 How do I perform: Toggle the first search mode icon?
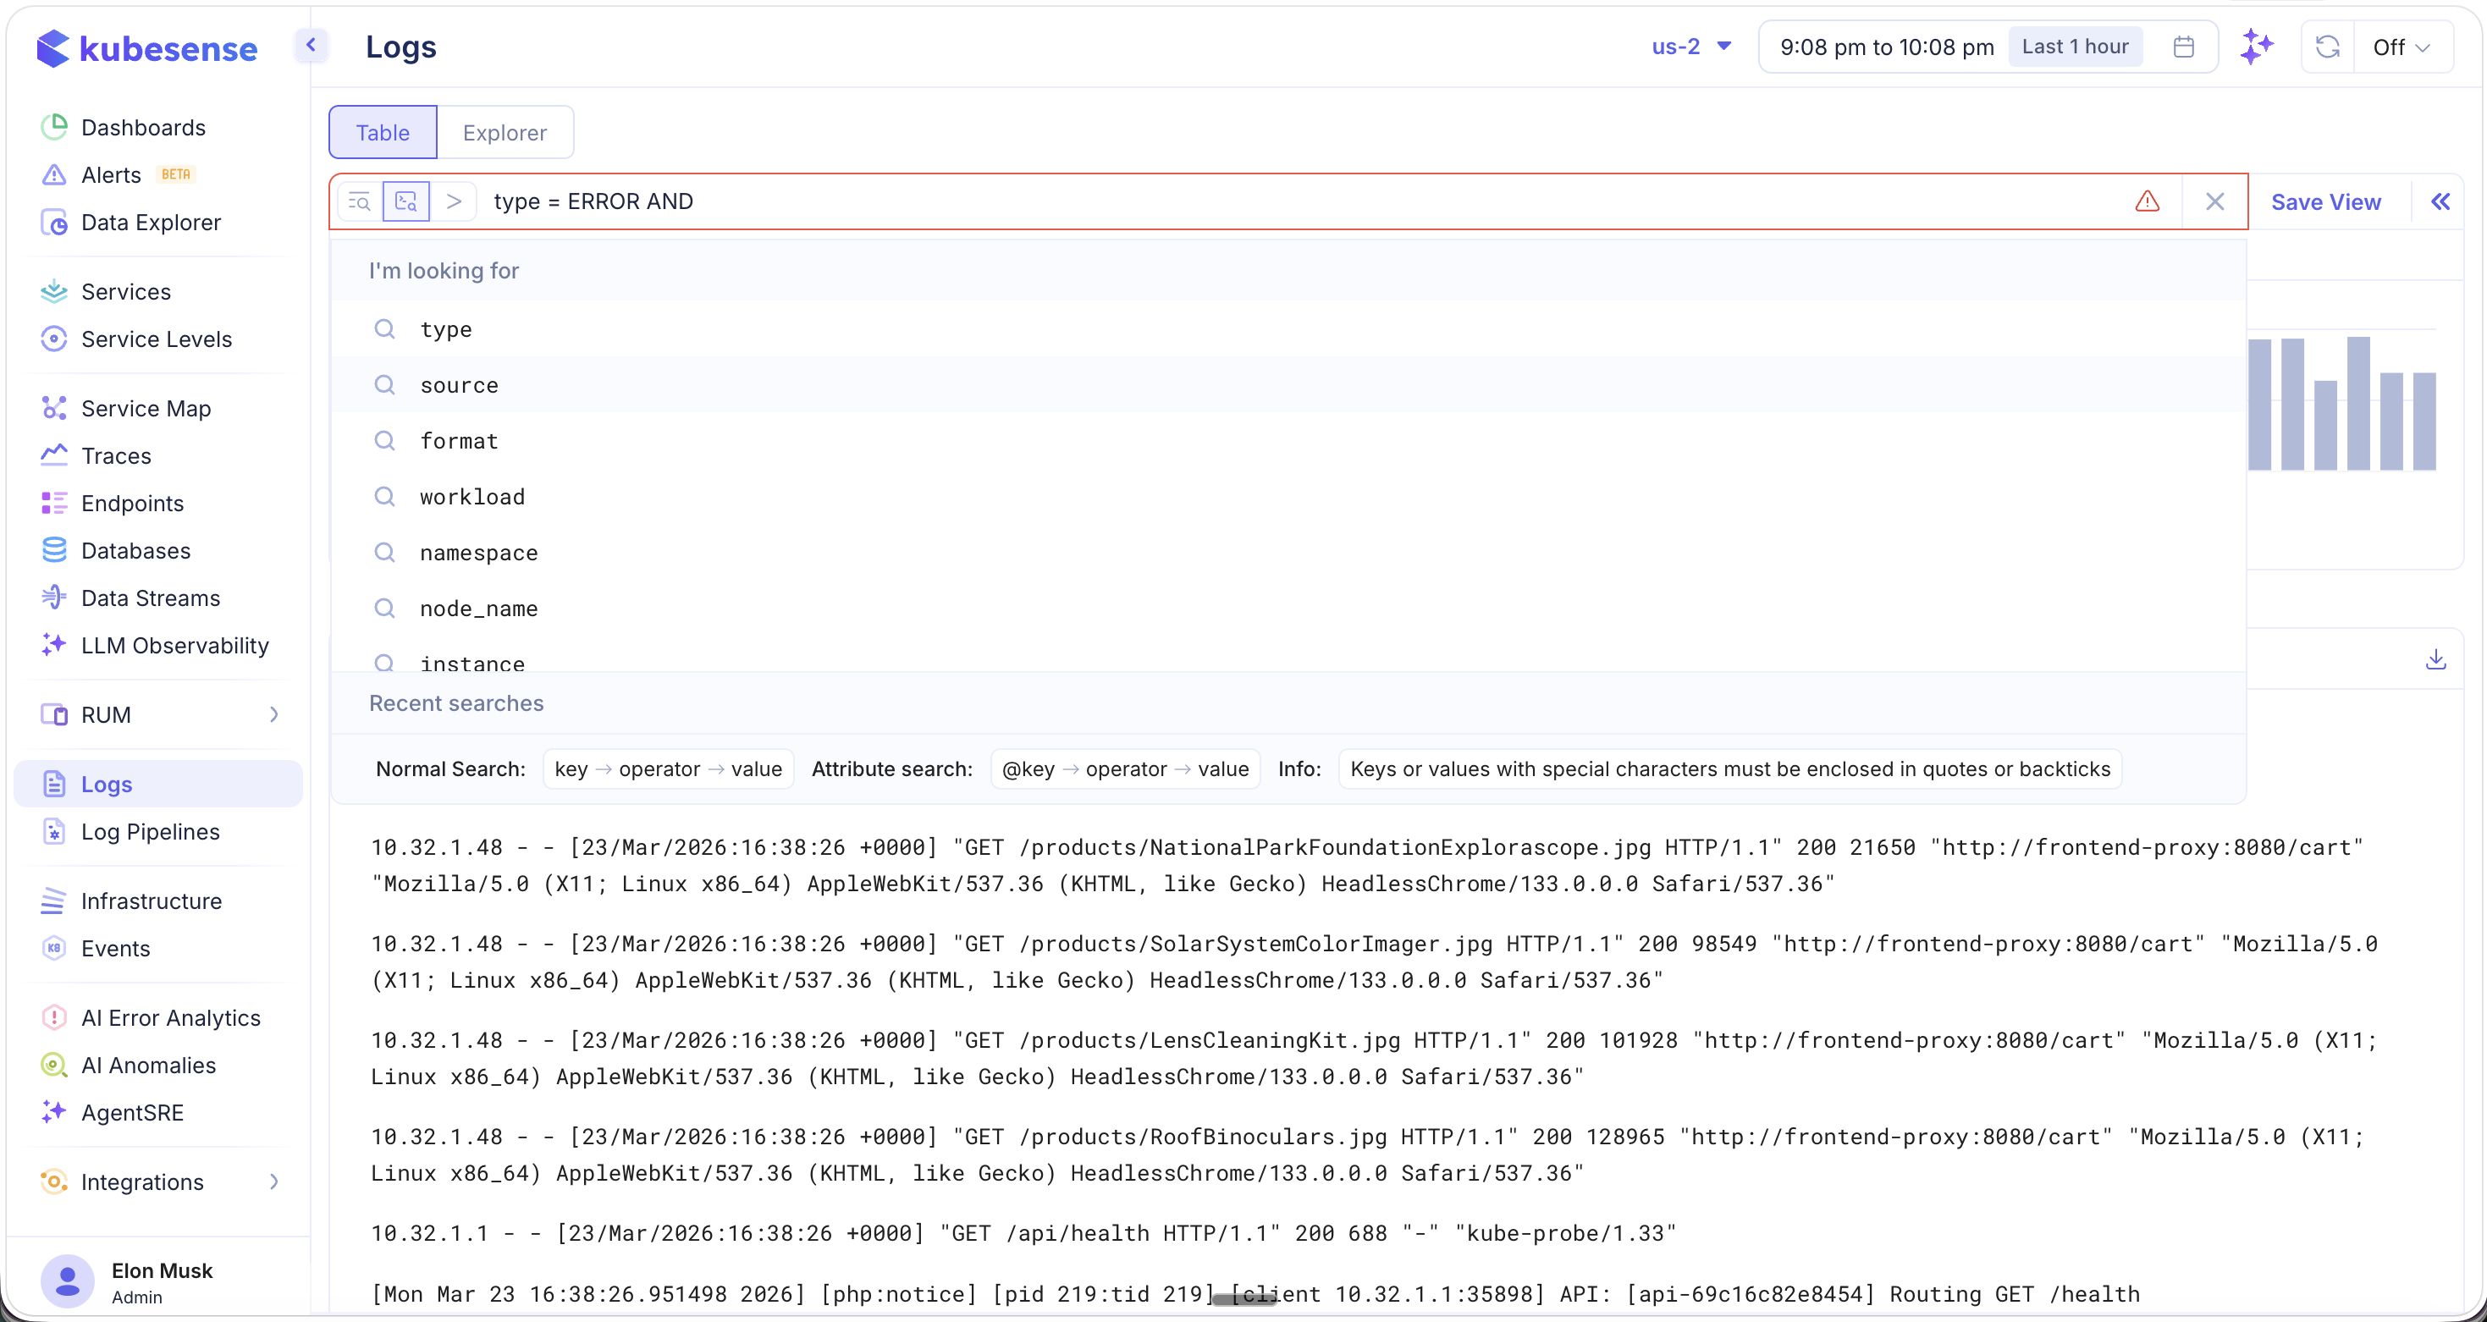click(x=359, y=201)
